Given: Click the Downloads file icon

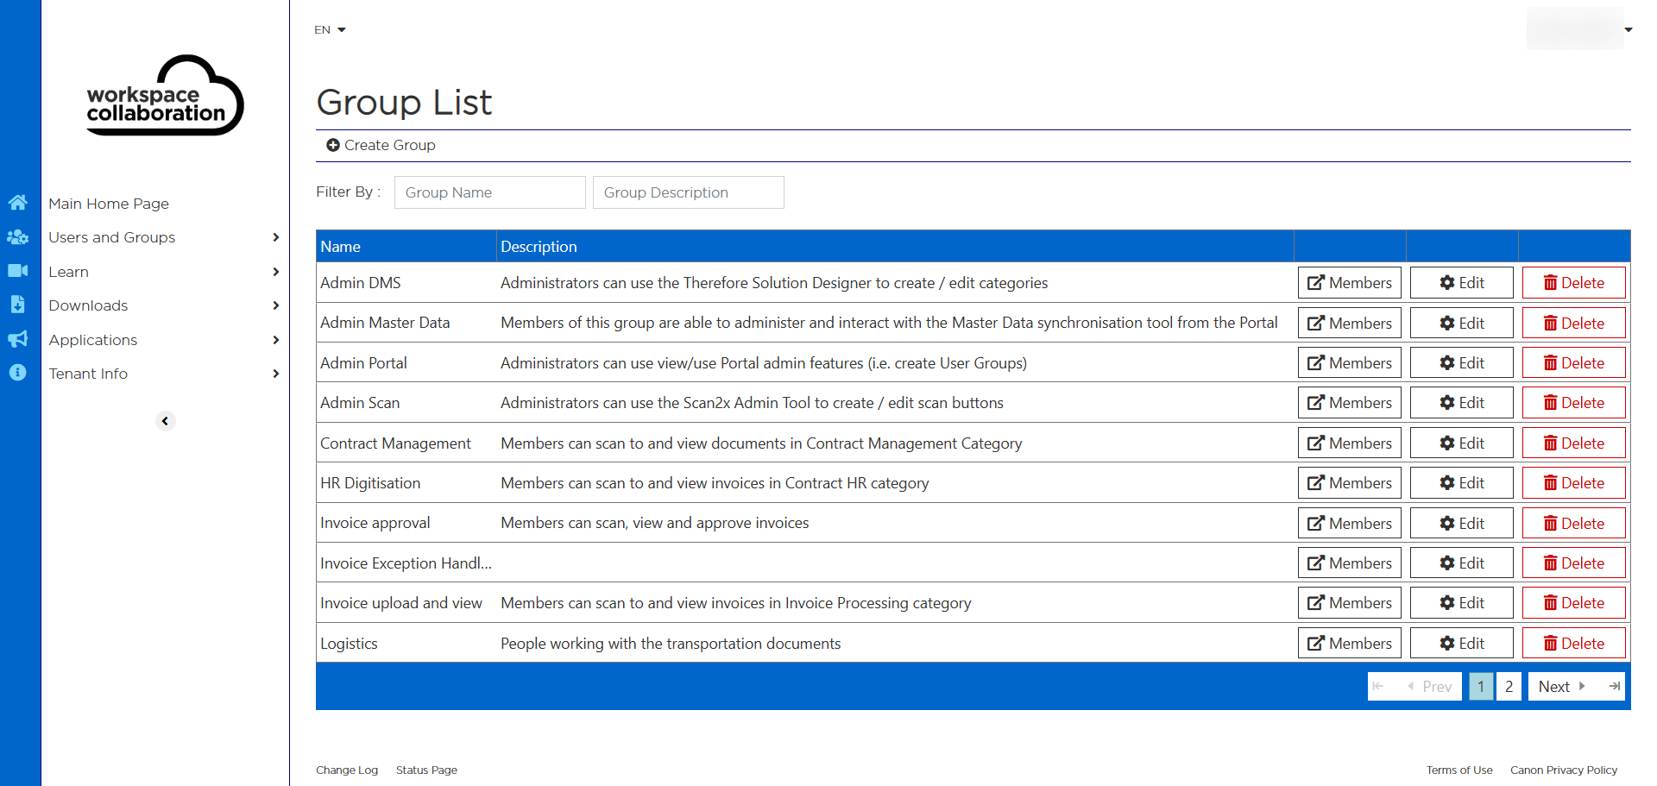Looking at the screenshot, I should [x=17, y=305].
